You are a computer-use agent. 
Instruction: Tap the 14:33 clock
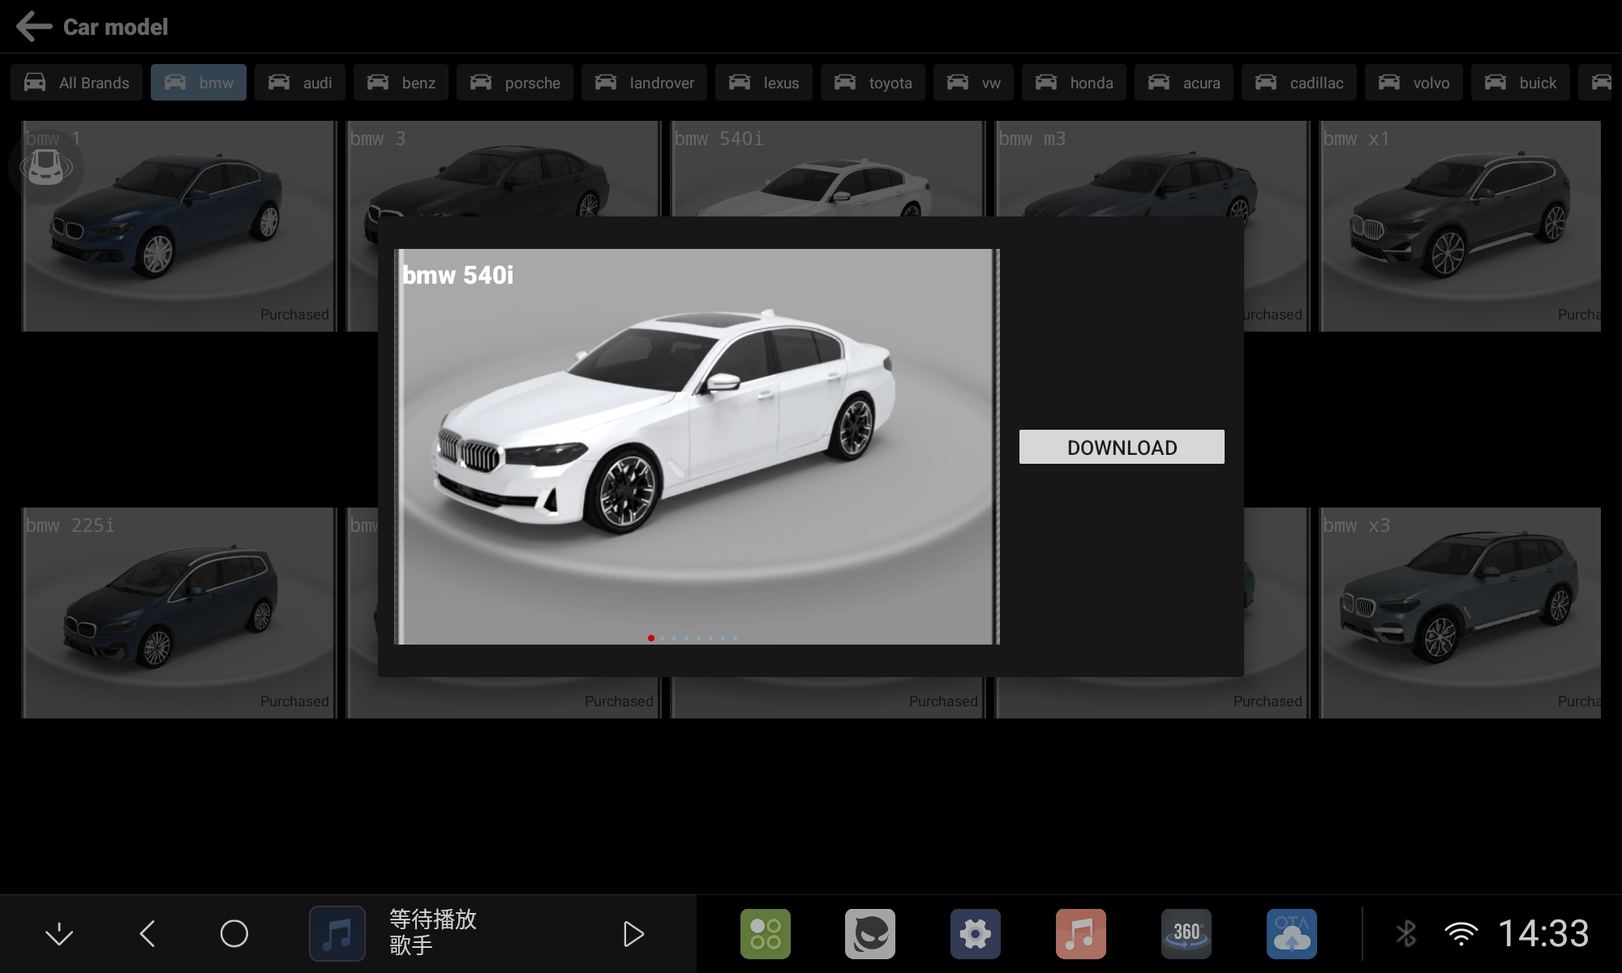(1543, 933)
